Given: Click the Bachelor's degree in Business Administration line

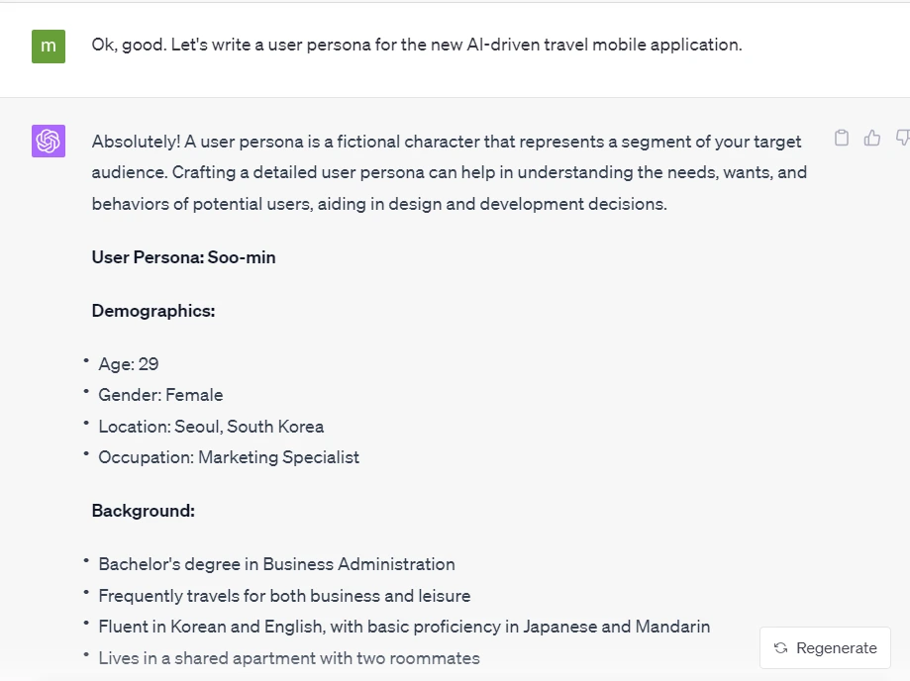Looking at the screenshot, I should [277, 564].
